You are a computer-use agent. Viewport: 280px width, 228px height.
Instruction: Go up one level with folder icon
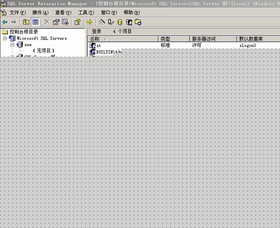[26, 22]
